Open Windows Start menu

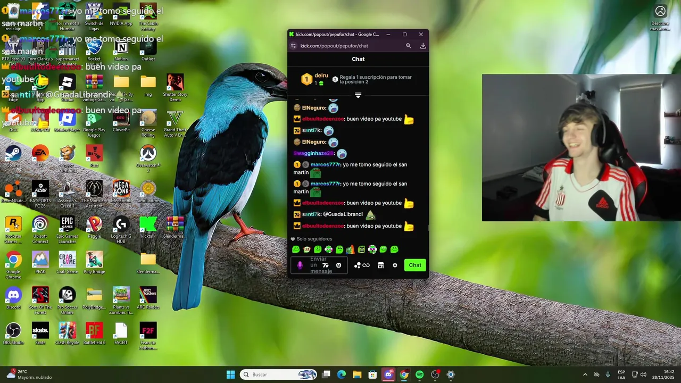(x=230, y=374)
